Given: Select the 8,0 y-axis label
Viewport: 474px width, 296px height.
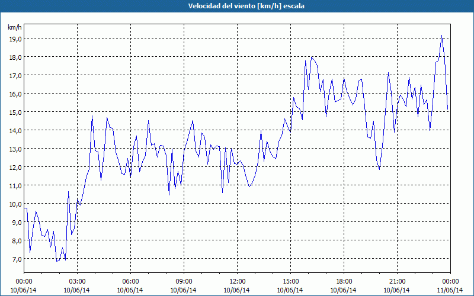Looking at the screenshot, I should [17, 241].
